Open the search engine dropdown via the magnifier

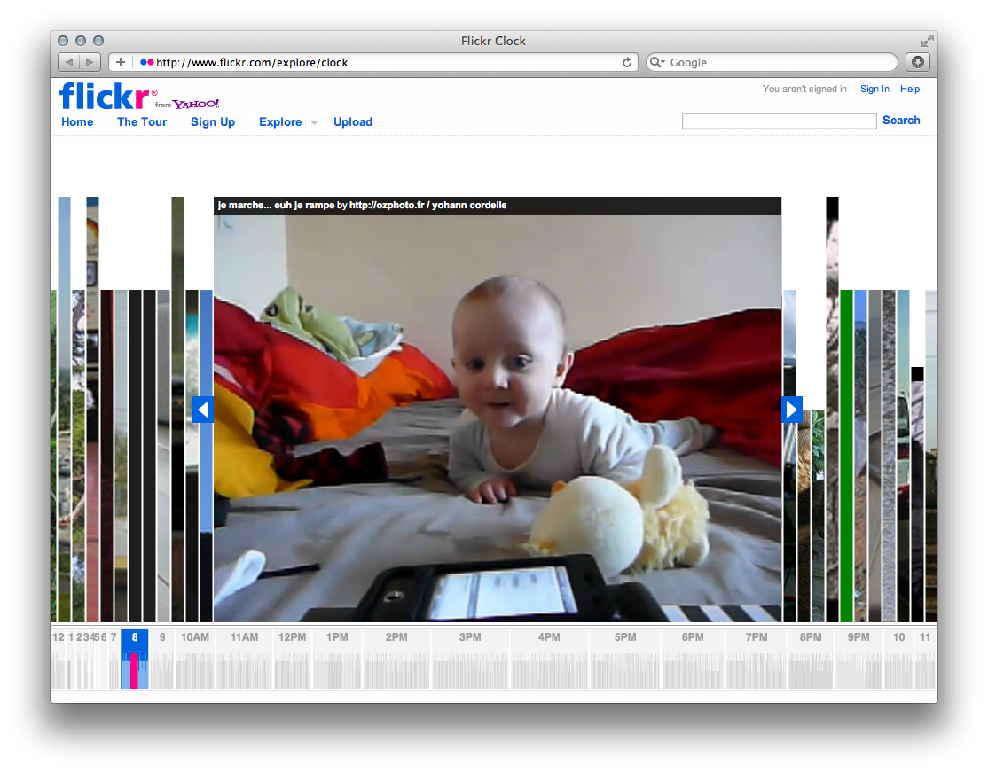click(656, 62)
